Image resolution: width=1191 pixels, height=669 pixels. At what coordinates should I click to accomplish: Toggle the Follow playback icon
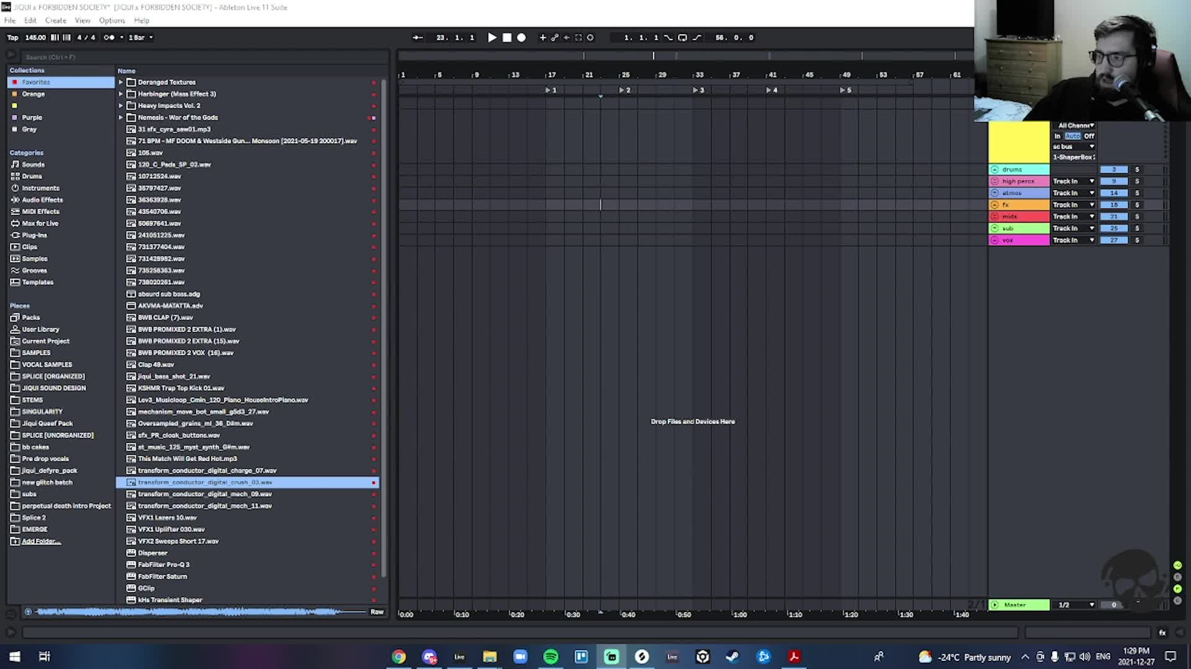pyautogui.click(x=418, y=38)
